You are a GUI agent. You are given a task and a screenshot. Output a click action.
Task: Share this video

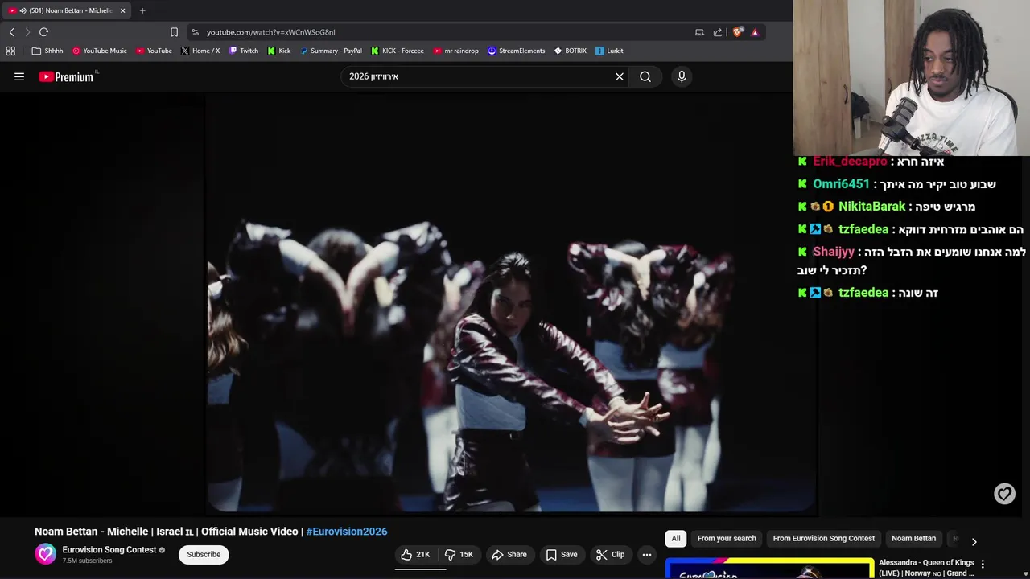(x=509, y=554)
